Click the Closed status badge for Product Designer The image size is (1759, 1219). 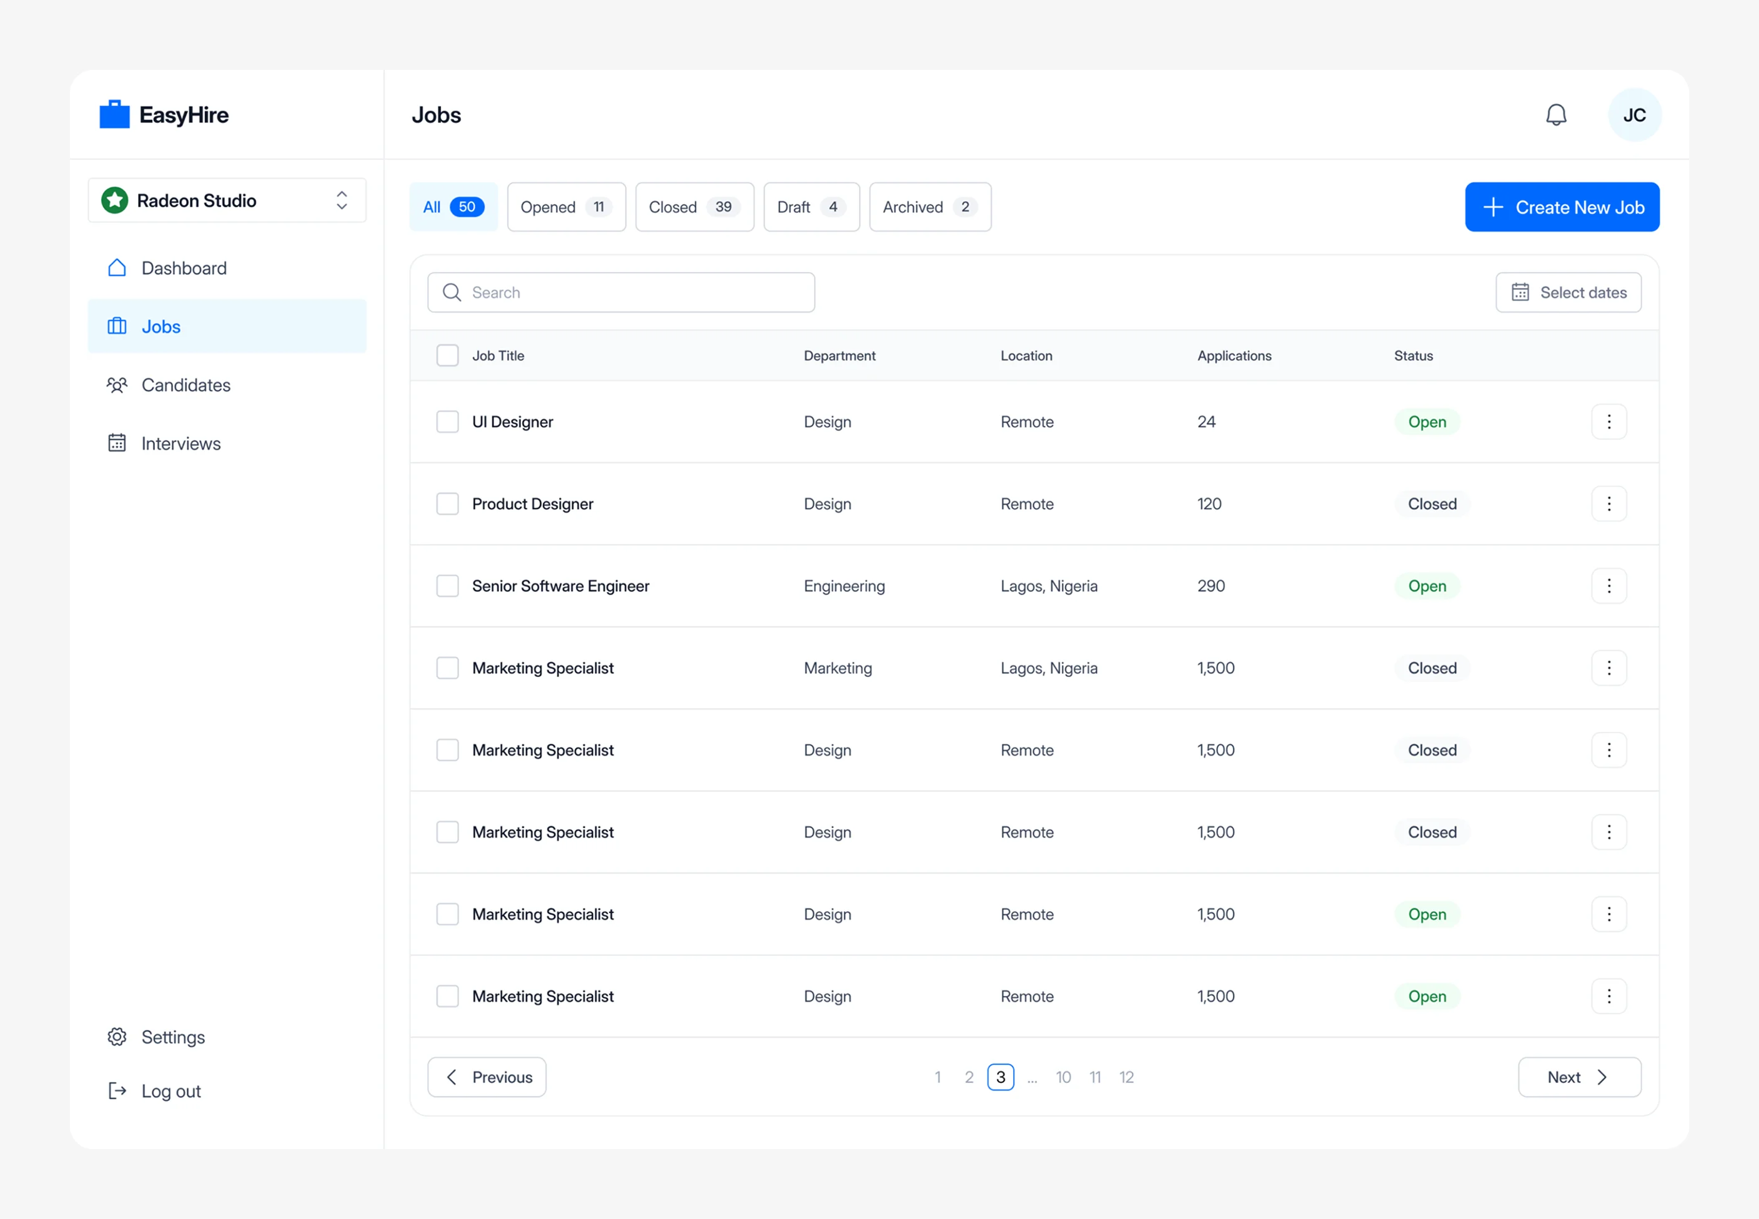coord(1432,504)
